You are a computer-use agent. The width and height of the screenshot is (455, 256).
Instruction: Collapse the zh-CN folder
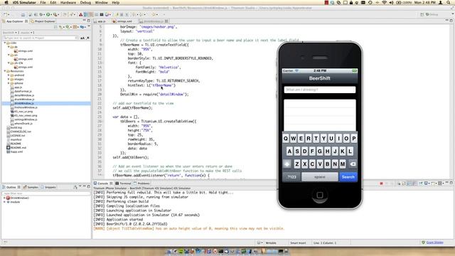click(x=9, y=63)
